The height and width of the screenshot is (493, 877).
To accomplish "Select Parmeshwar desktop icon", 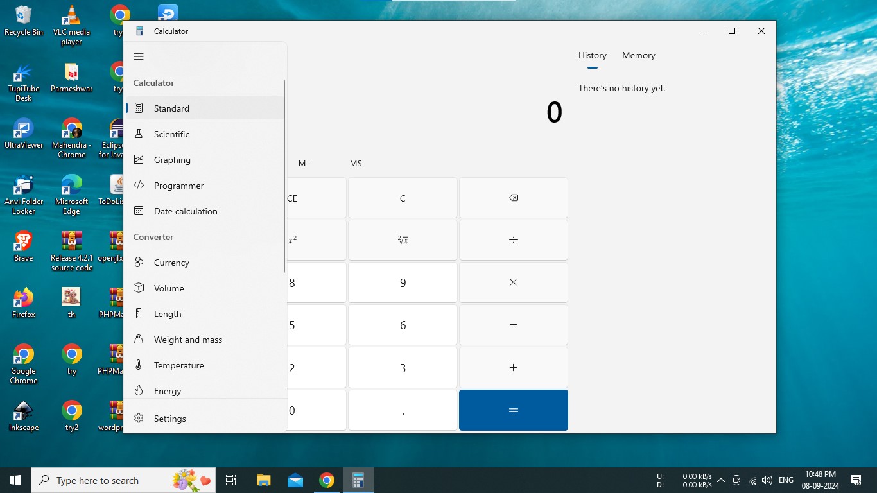I will coord(71,78).
